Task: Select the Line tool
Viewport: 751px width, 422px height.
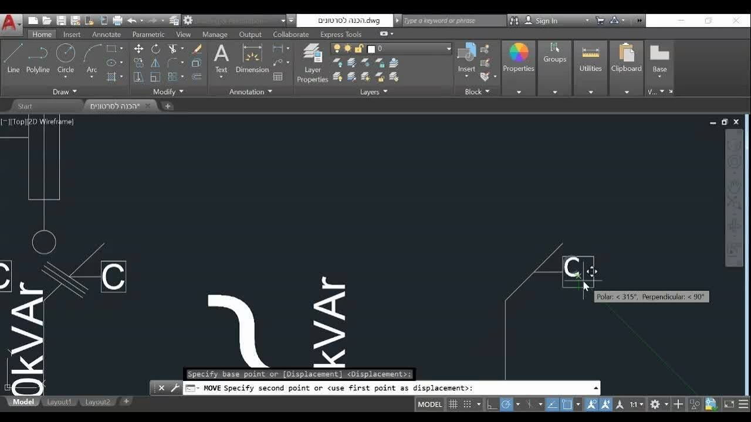Action: tap(13, 59)
